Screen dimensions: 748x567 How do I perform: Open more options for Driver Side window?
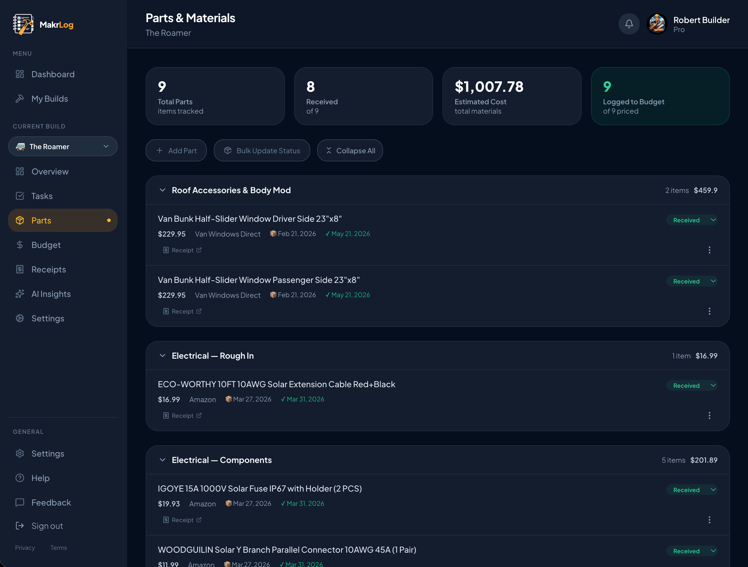[710, 250]
